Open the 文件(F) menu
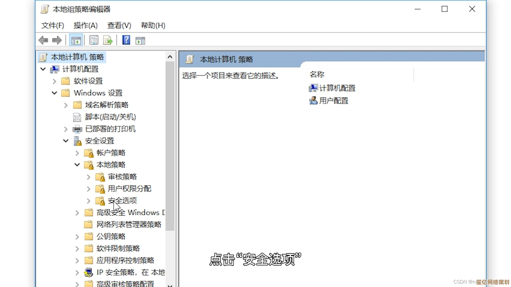 click(x=53, y=26)
